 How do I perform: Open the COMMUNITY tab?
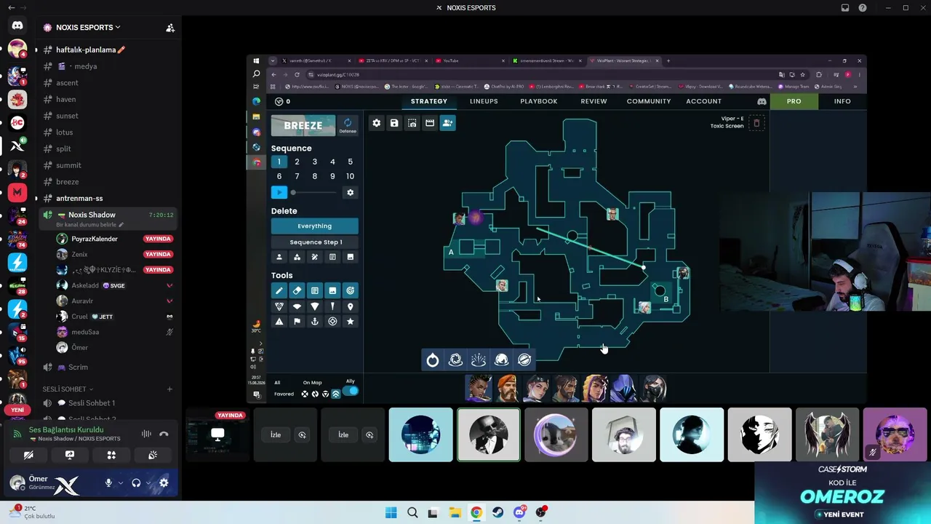[649, 101]
